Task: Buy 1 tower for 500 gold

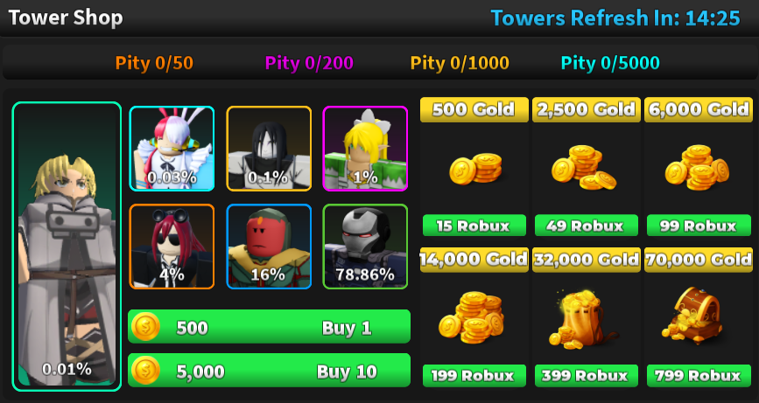Action: coord(269,327)
